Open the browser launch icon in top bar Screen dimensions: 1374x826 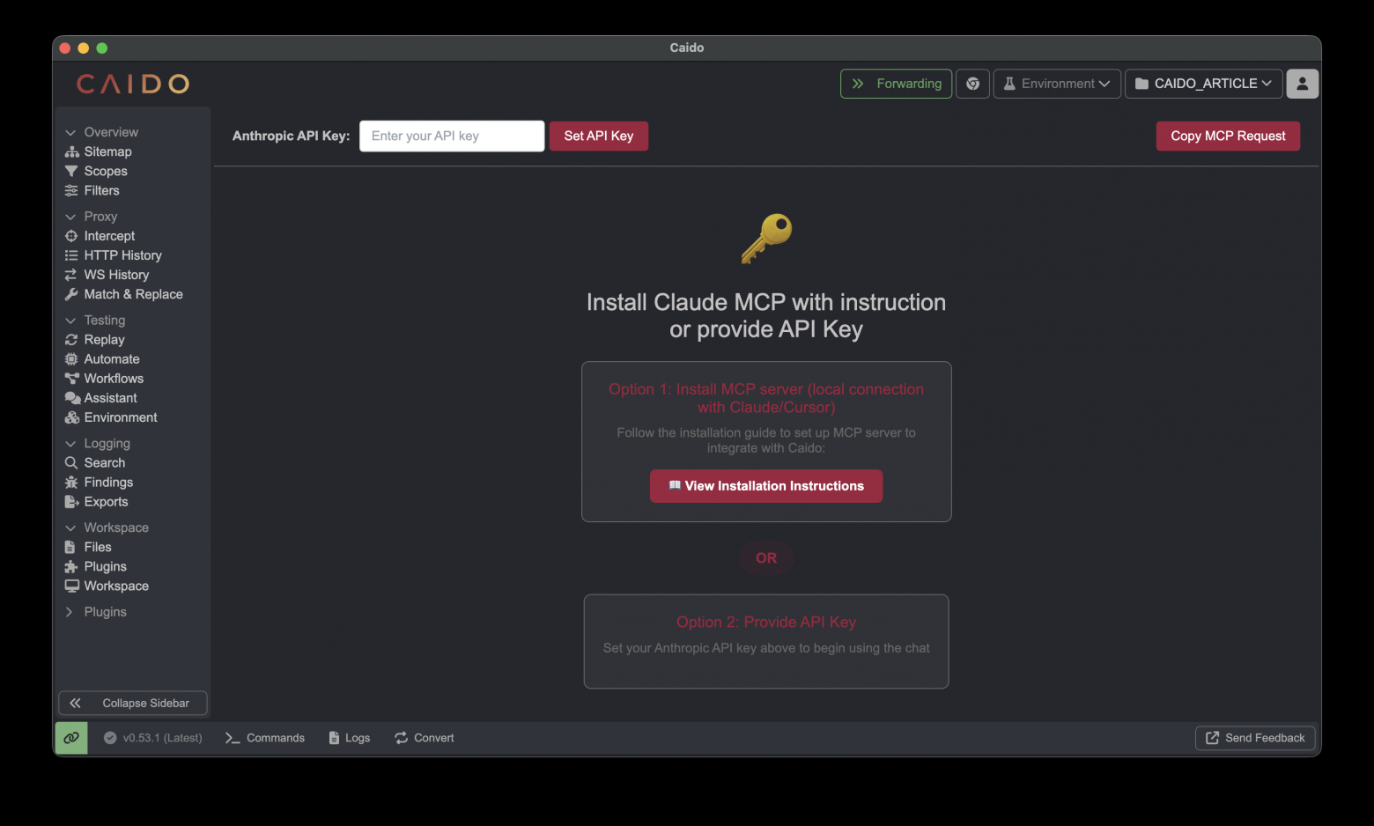[x=973, y=84]
